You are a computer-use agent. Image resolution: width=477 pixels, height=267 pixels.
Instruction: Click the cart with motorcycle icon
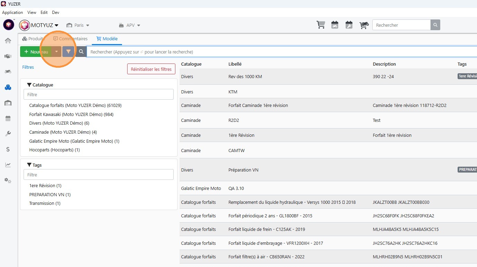[x=364, y=25]
